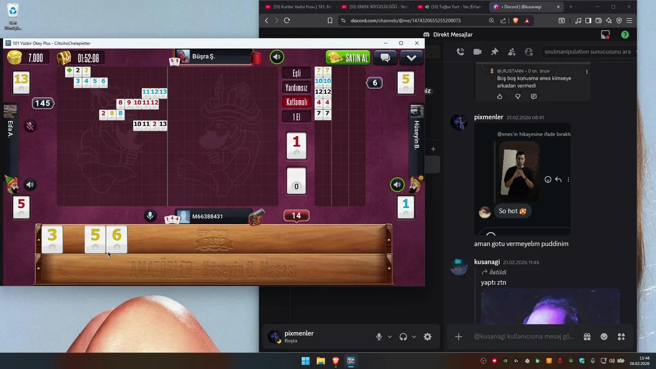Open browser zoom magnifier control
The image size is (656, 369).
tap(491, 20)
